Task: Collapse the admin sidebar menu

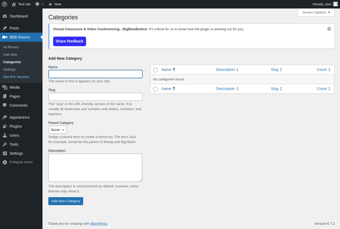Action: 18,162
